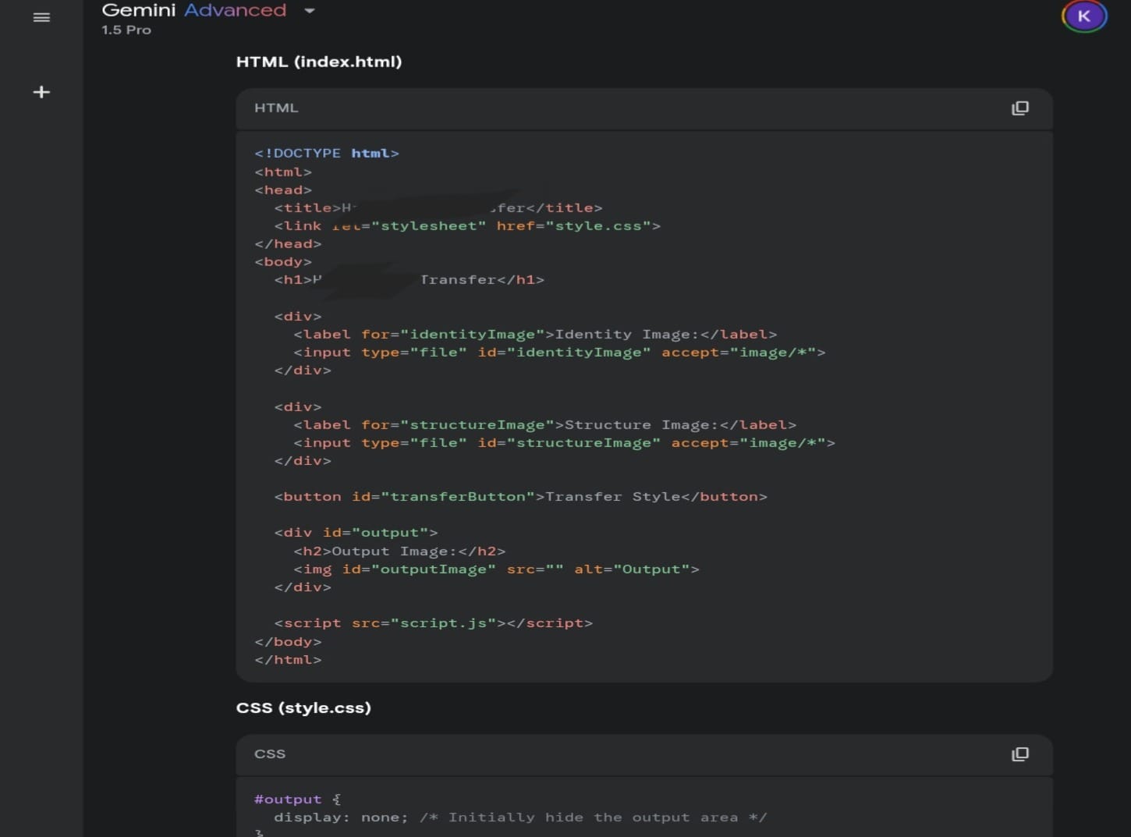
Task: Click the Gemini Advanced title text
Action: coord(193,11)
